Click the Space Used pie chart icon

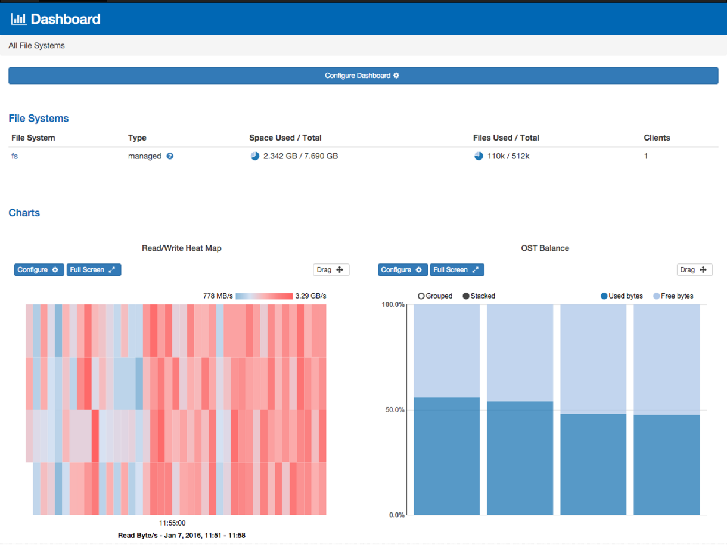click(255, 156)
